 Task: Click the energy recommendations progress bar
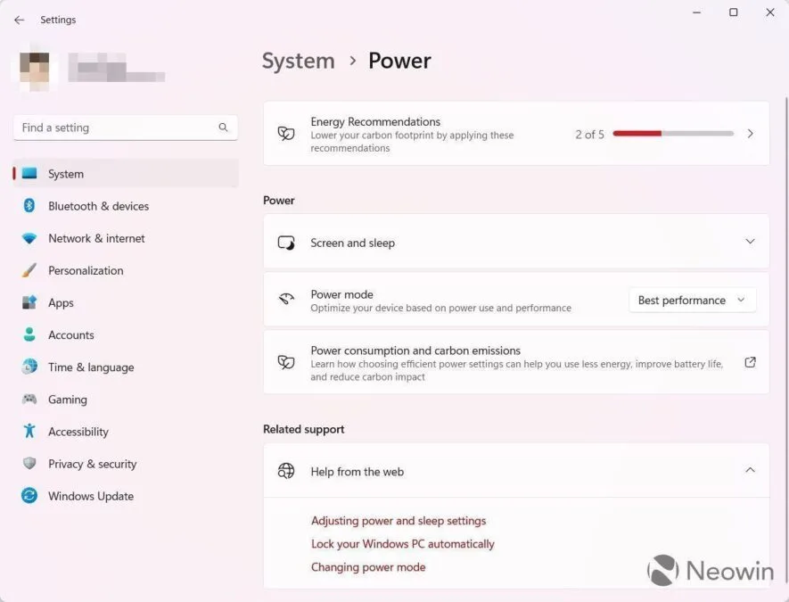click(x=673, y=134)
